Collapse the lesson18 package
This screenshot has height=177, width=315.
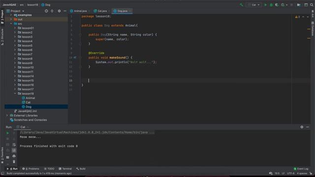click(x=15, y=93)
